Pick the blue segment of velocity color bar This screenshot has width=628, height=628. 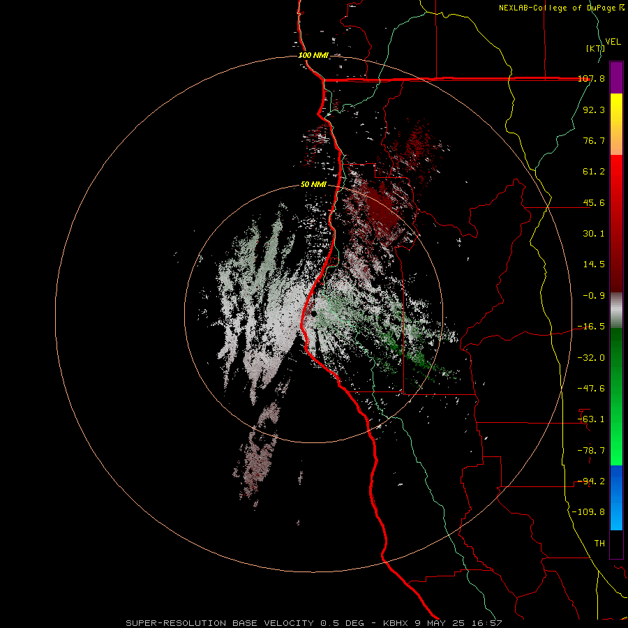616,498
